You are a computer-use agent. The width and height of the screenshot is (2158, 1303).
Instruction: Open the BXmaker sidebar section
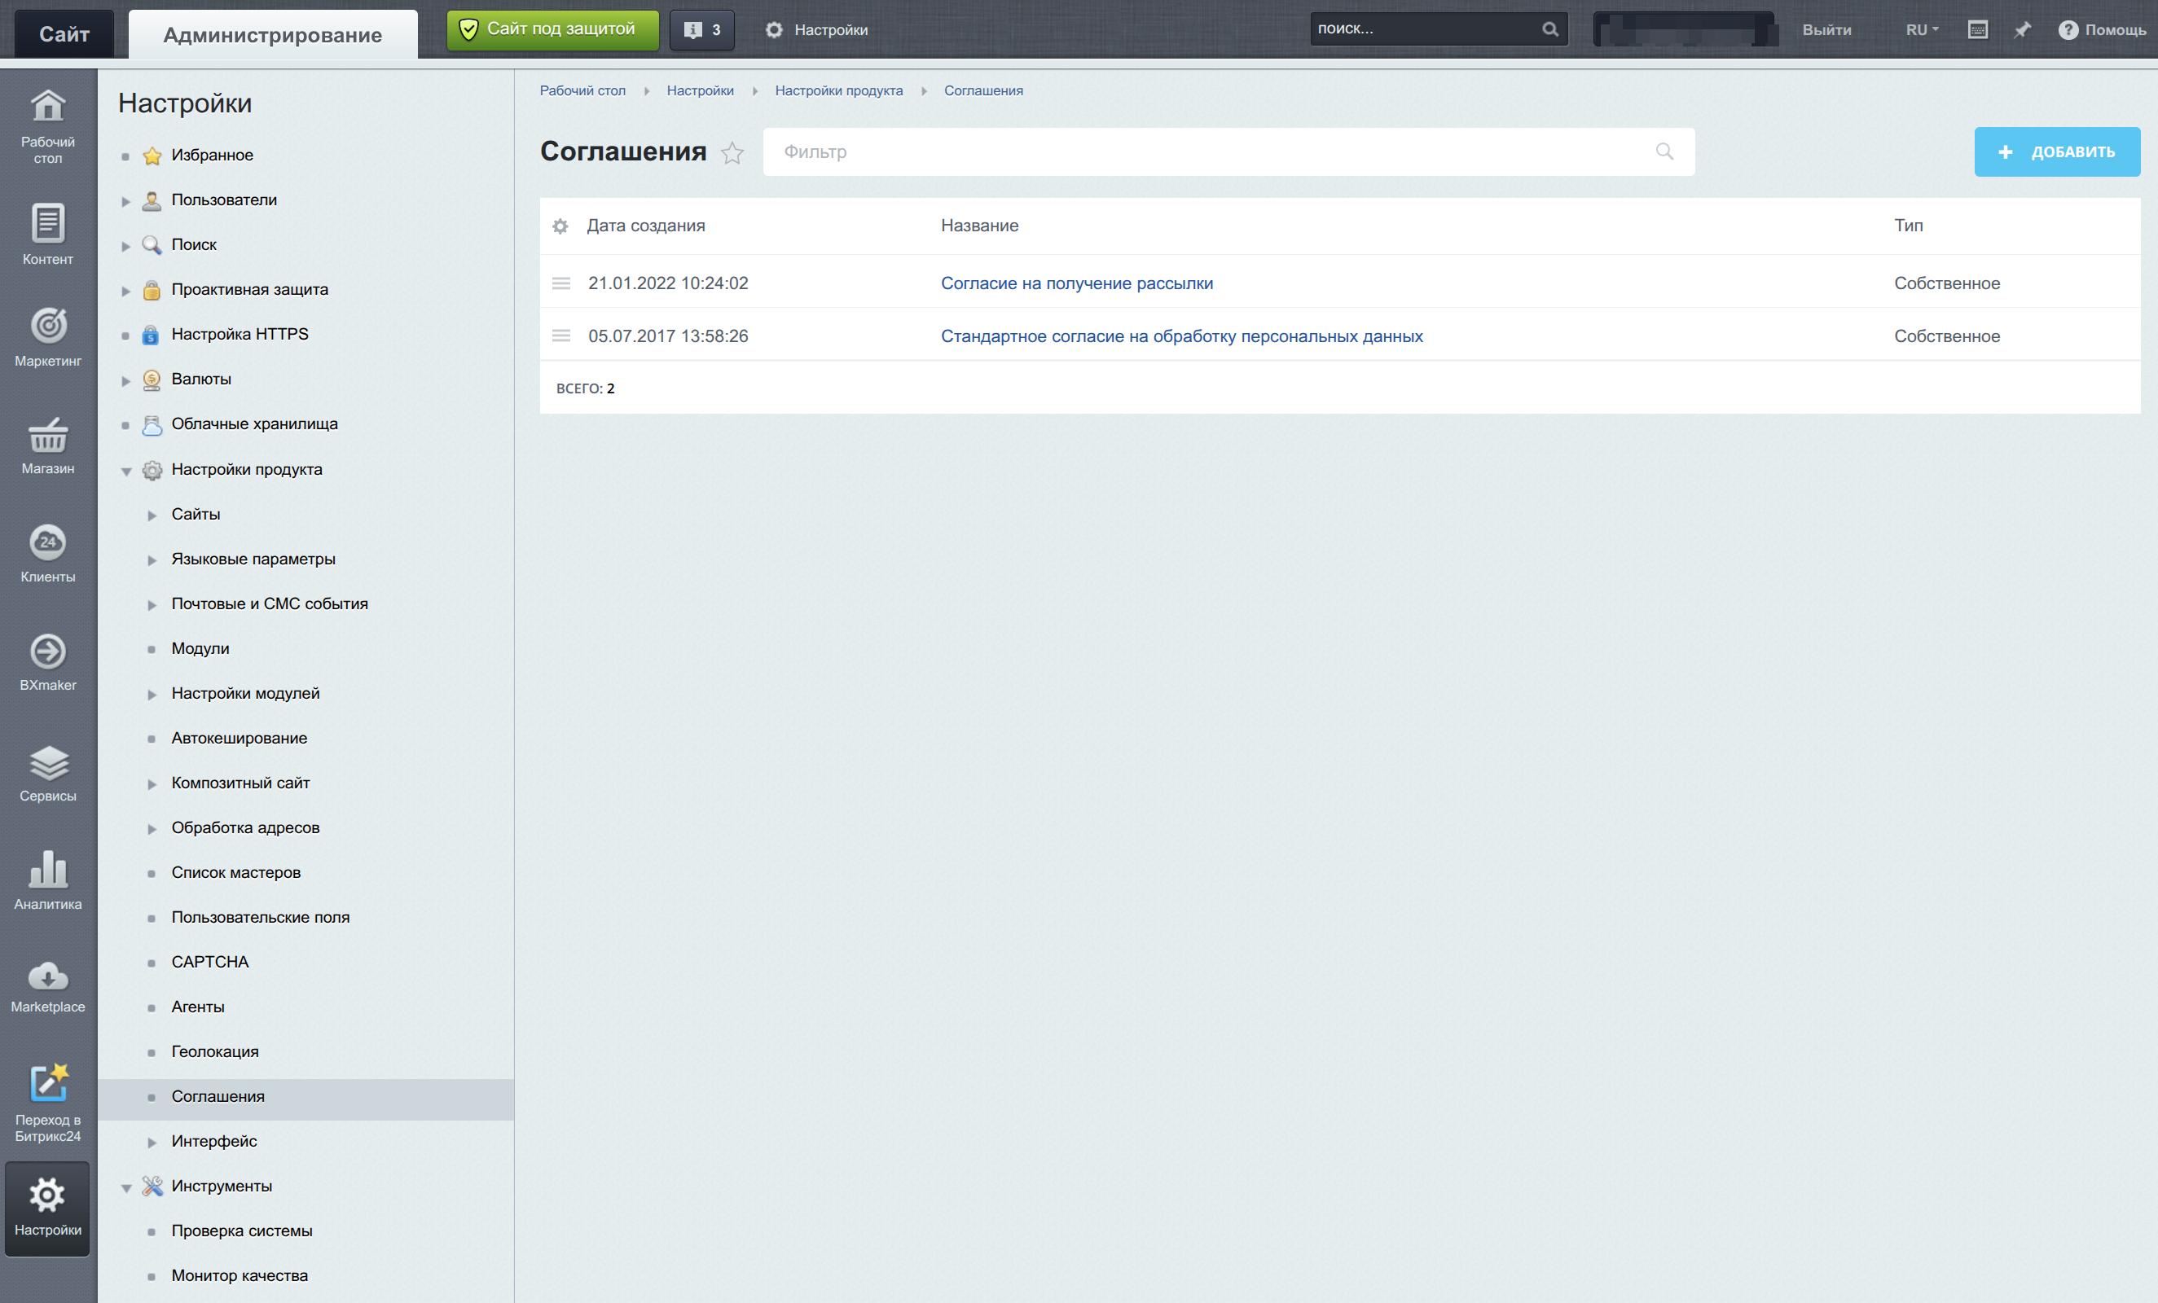coord(47,662)
